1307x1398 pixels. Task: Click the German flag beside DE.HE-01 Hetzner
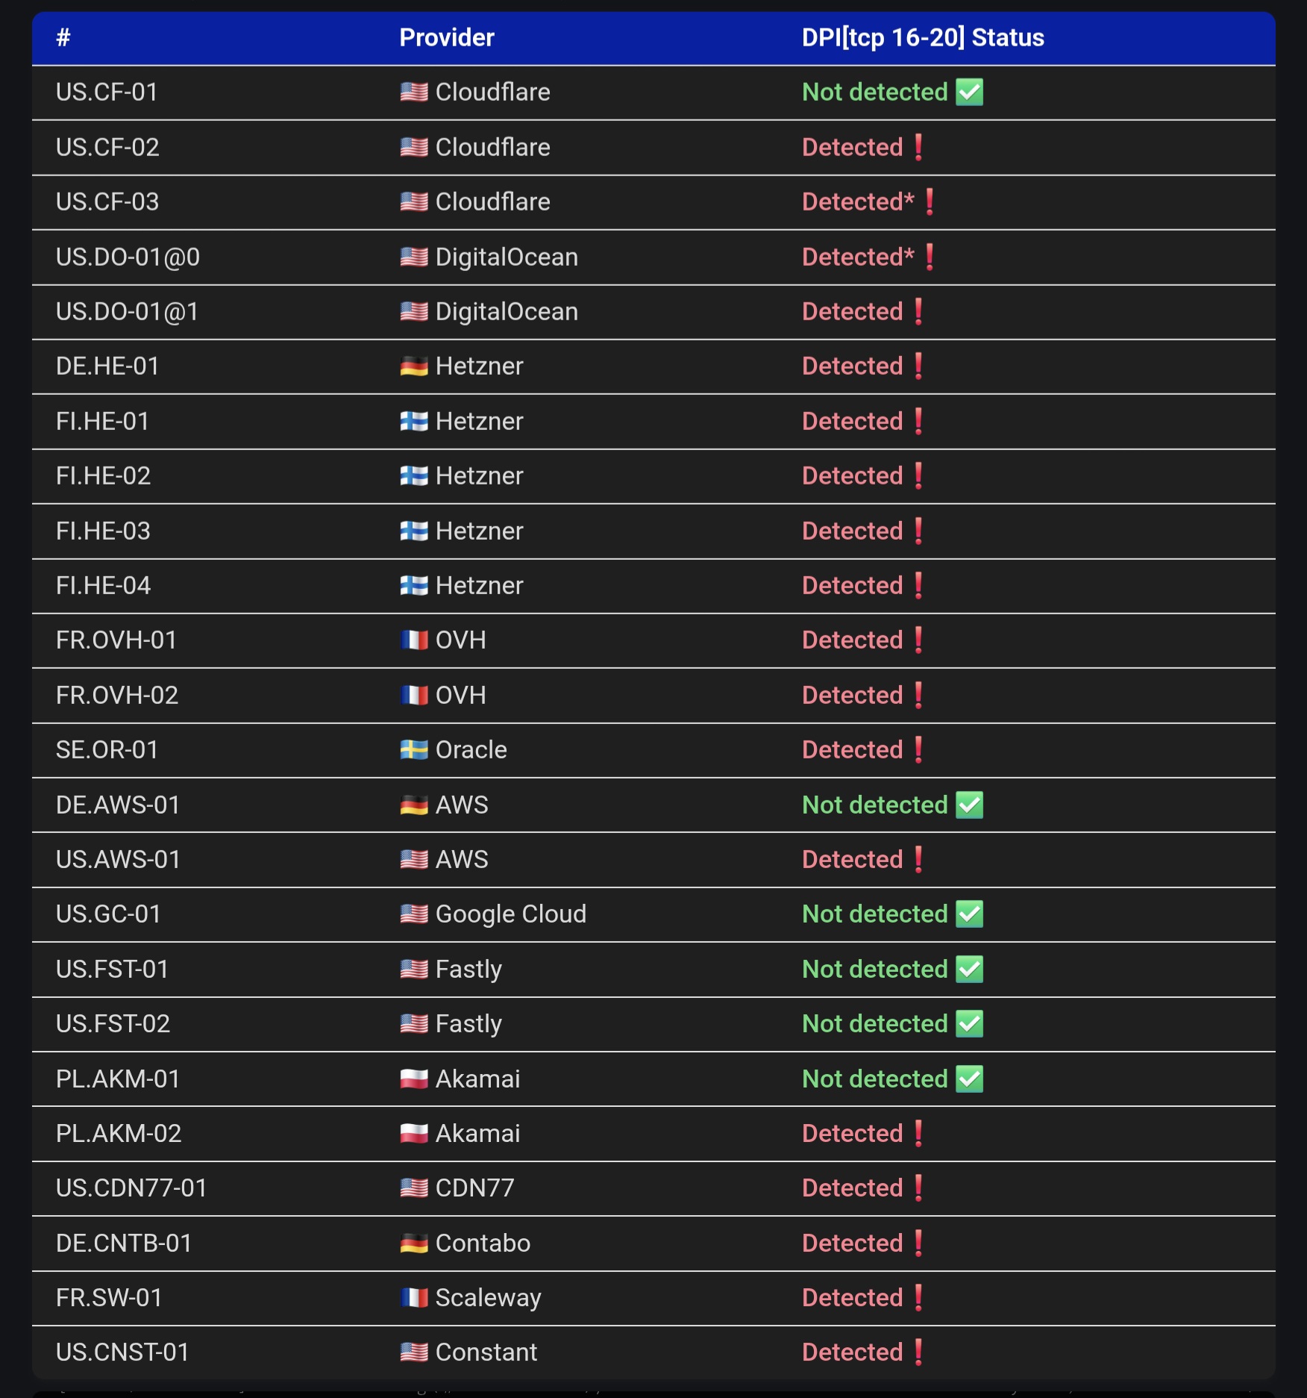tap(413, 366)
